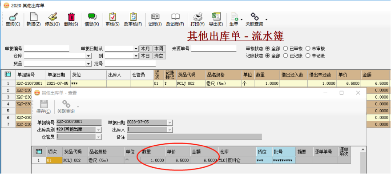Click the 备注 field in the dialog
Image resolution: width=391 pixels, height=174 pixels.
click(194, 137)
